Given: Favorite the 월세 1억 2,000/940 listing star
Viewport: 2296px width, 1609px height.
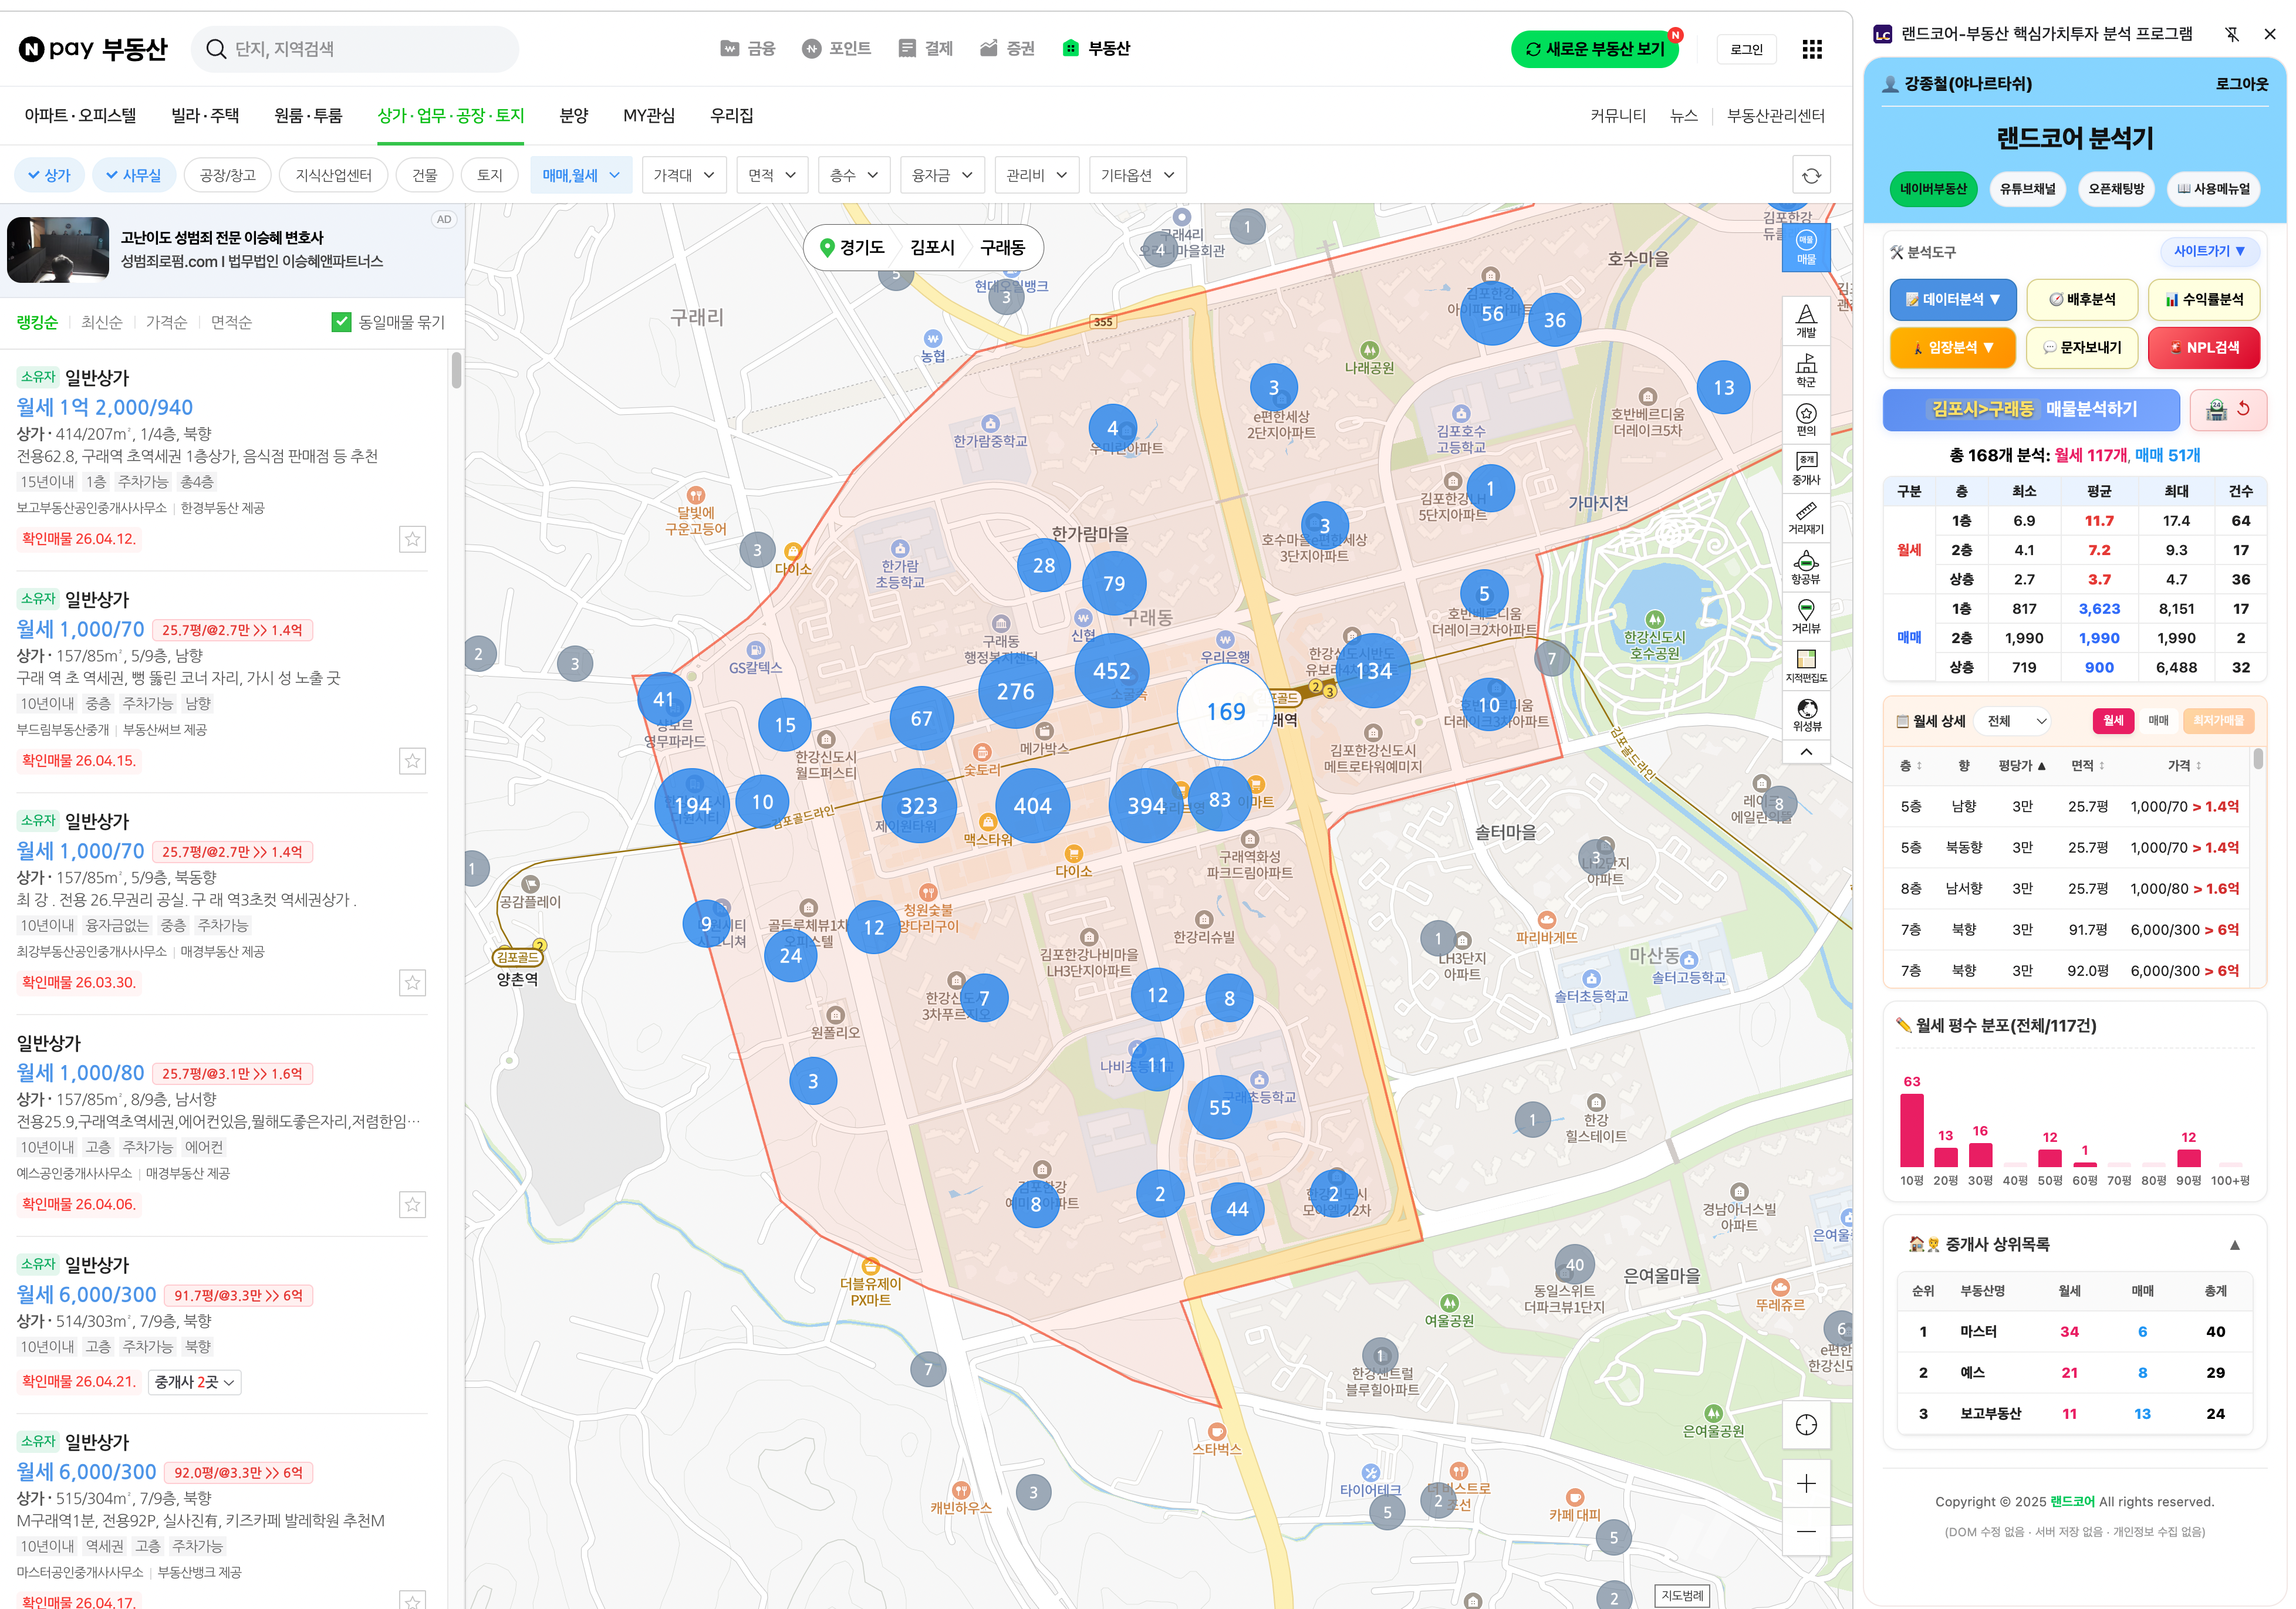Looking at the screenshot, I should coord(412,539).
